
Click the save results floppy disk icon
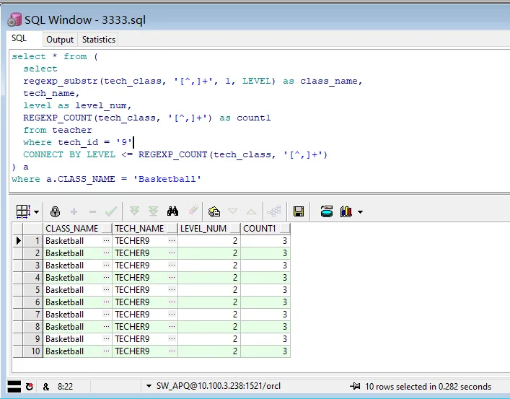298,211
